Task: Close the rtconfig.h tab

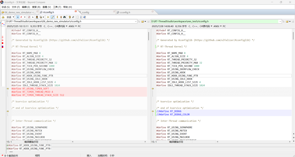Action: [76, 11]
